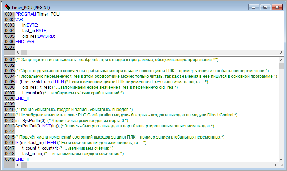
Task: Click left arrow of declaration pane horizontal scrollbar
Action: [18, 52]
